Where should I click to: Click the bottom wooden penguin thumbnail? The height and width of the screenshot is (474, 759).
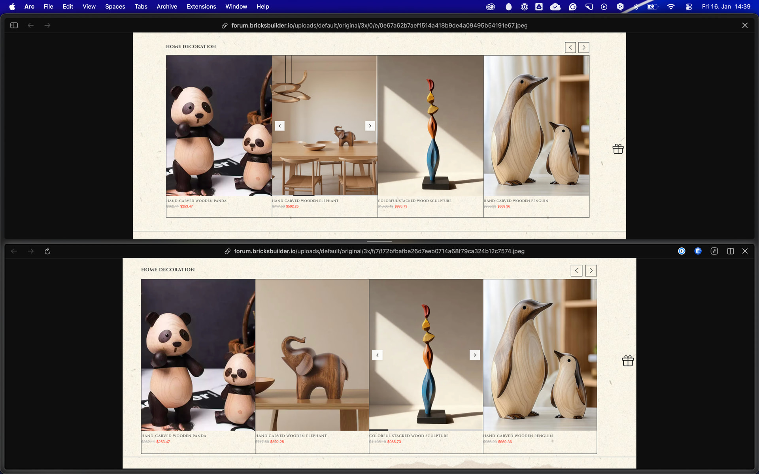pos(540,355)
